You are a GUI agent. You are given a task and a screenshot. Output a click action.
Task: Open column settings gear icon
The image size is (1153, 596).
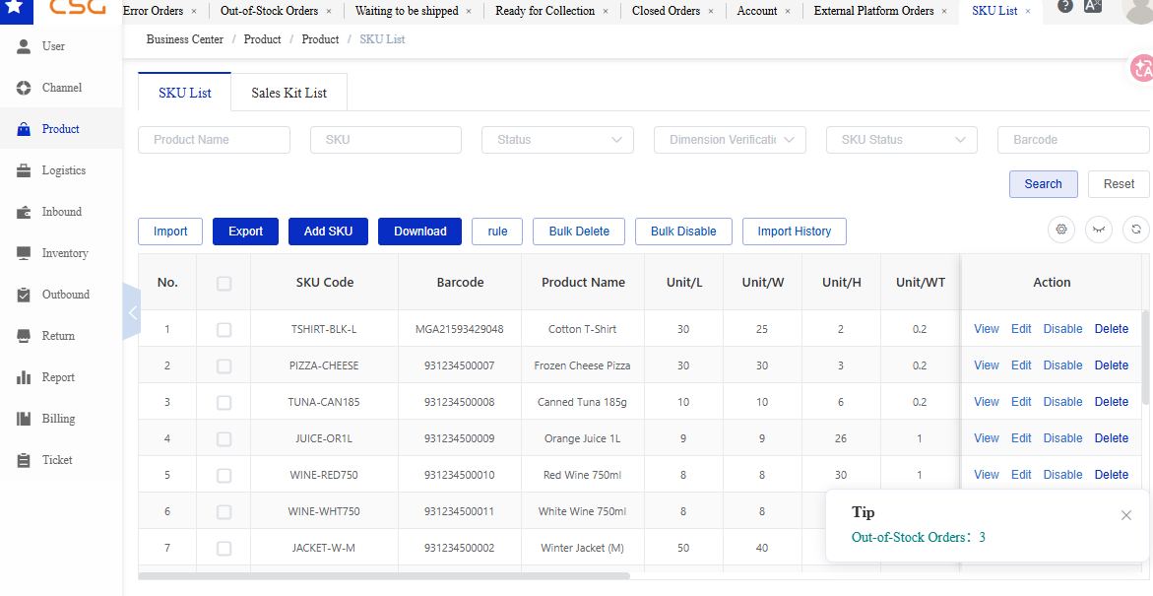coord(1061,230)
